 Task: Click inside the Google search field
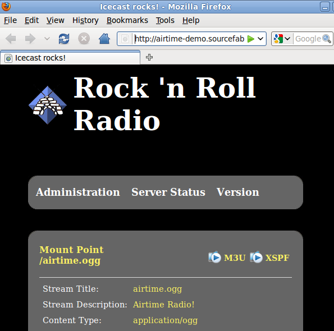308,39
